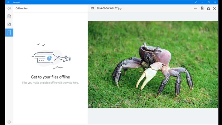The image size is (222, 125).
Task: Select the Offline files sidebar icon
Action: (x=9, y=32)
